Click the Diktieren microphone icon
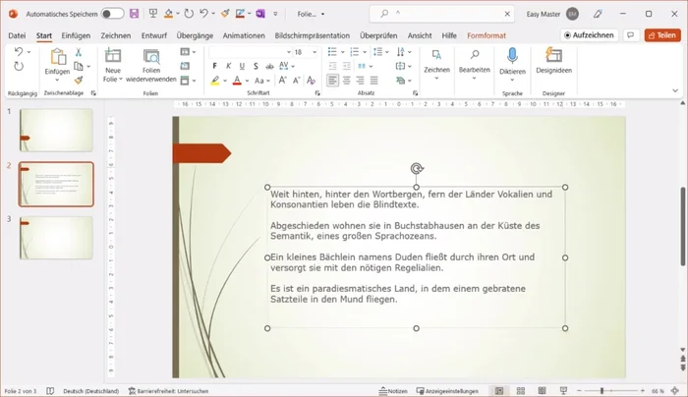 click(512, 55)
